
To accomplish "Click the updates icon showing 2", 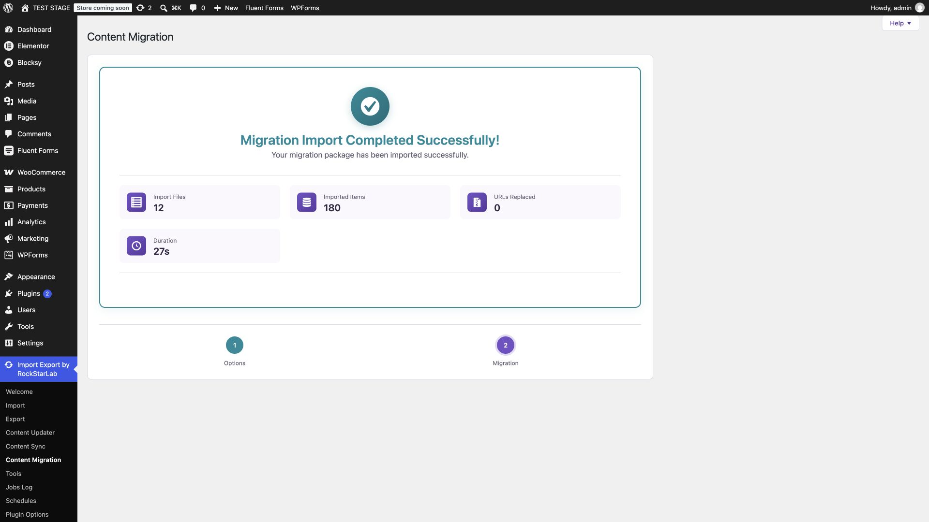I will click(x=140, y=8).
